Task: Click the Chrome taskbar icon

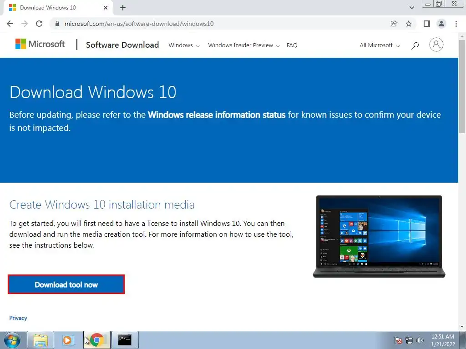Action: click(96, 340)
